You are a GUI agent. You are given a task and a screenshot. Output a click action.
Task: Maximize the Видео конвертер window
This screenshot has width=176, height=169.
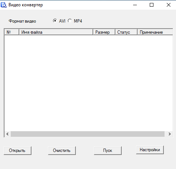[152, 5]
